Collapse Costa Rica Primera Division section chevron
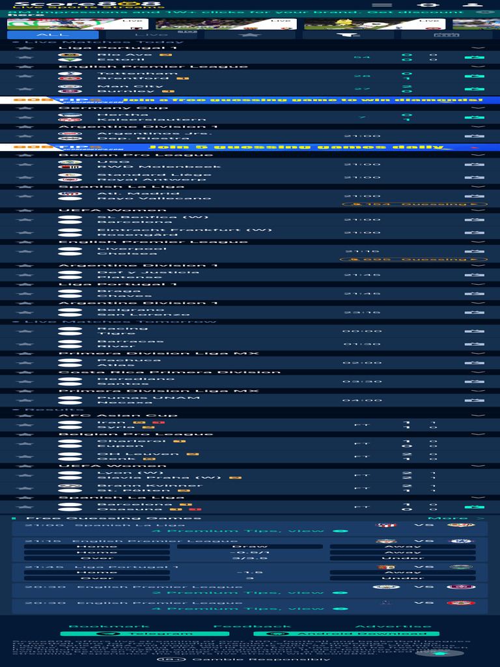 click(478, 372)
